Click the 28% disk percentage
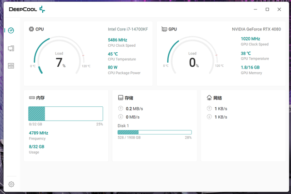The width and height of the screenshot is (291, 194). (188, 137)
